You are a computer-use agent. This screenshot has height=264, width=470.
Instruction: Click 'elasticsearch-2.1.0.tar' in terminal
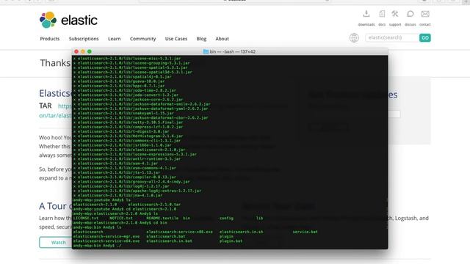[x=154, y=205]
